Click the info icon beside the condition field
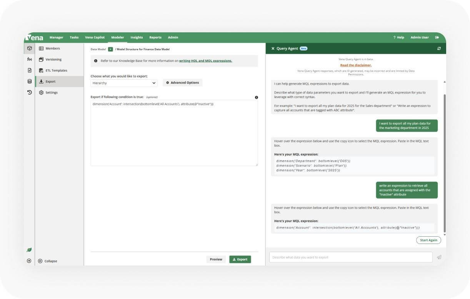This screenshot has width=470, height=299. 257,97
